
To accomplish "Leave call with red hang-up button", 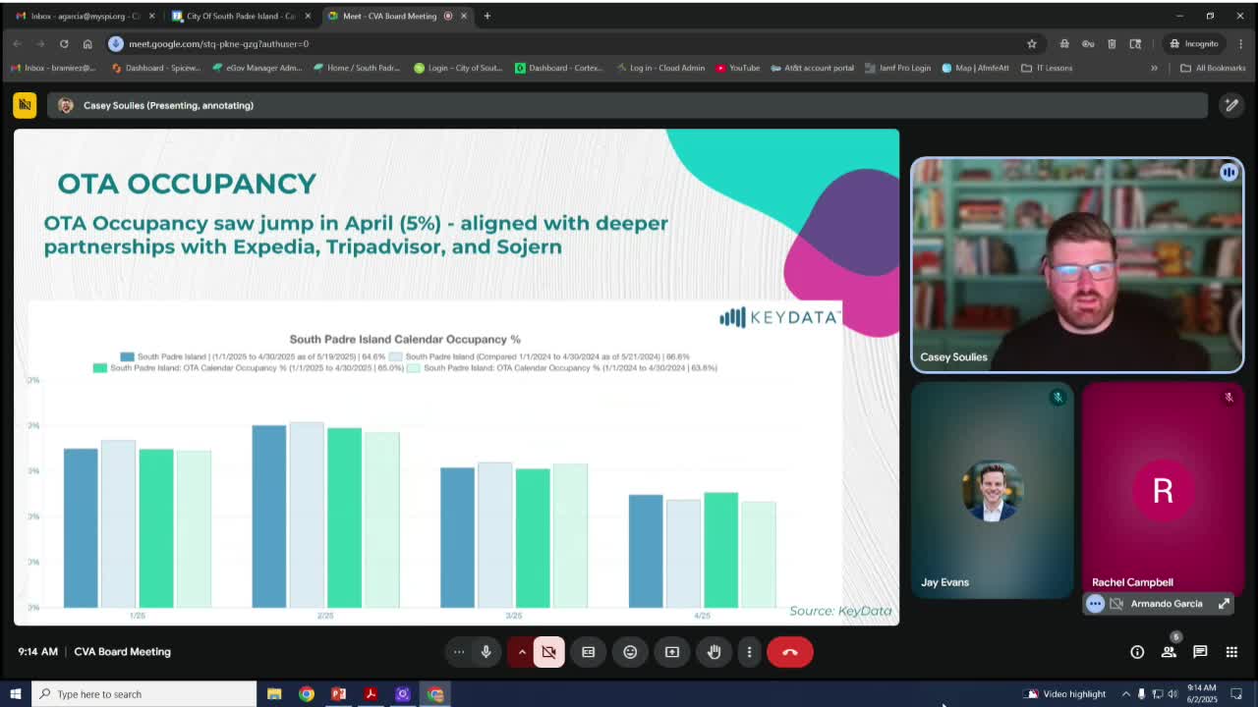I will (790, 652).
